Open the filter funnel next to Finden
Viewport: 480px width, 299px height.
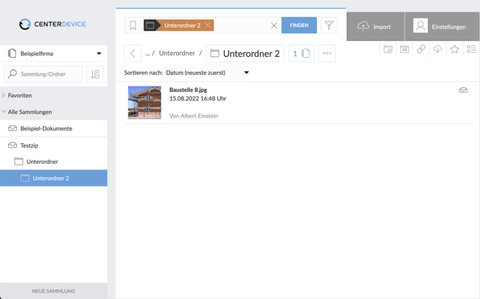click(x=329, y=25)
